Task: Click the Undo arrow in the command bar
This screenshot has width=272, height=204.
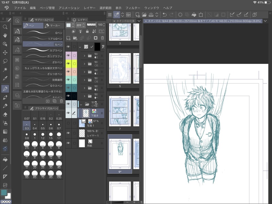Action: click(165, 15)
